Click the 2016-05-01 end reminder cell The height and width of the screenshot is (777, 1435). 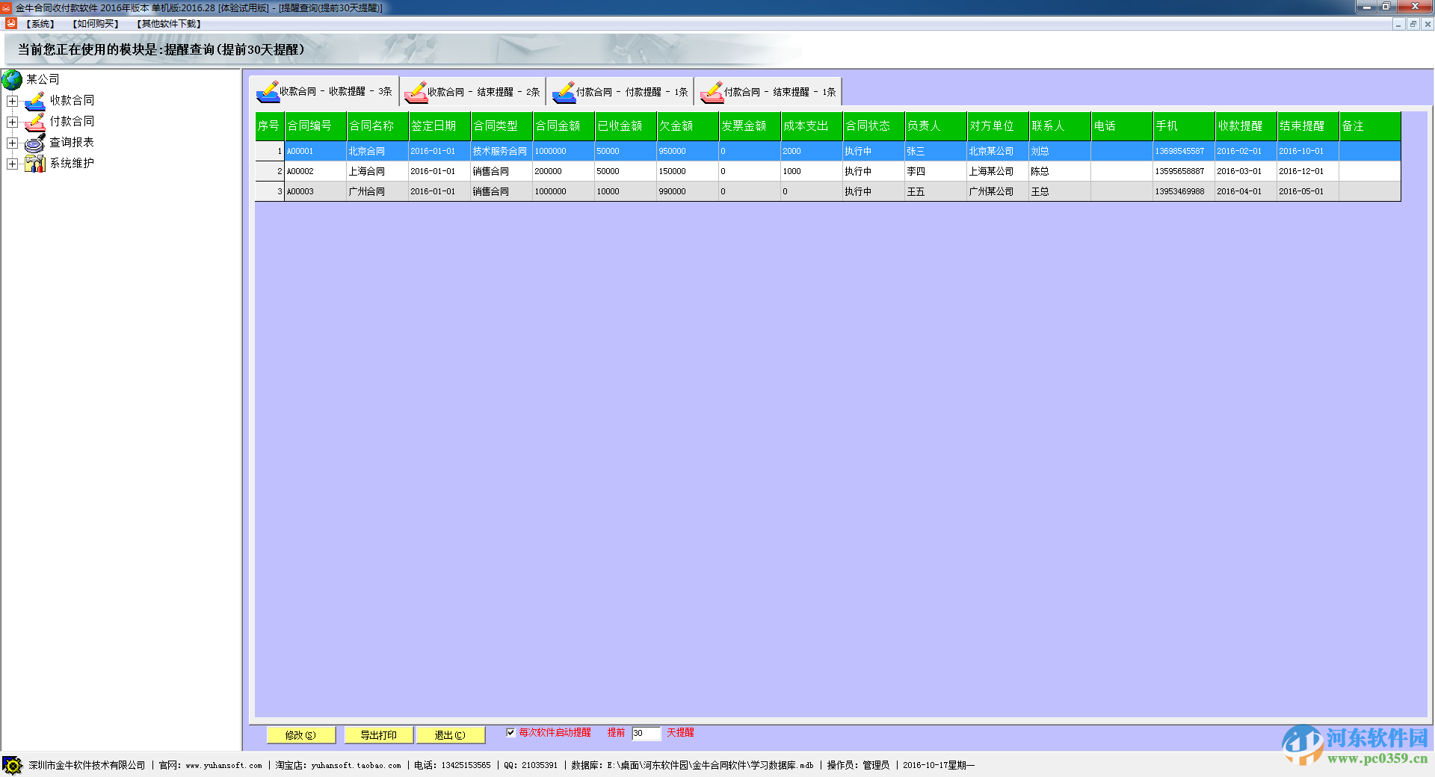[x=1308, y=191]
